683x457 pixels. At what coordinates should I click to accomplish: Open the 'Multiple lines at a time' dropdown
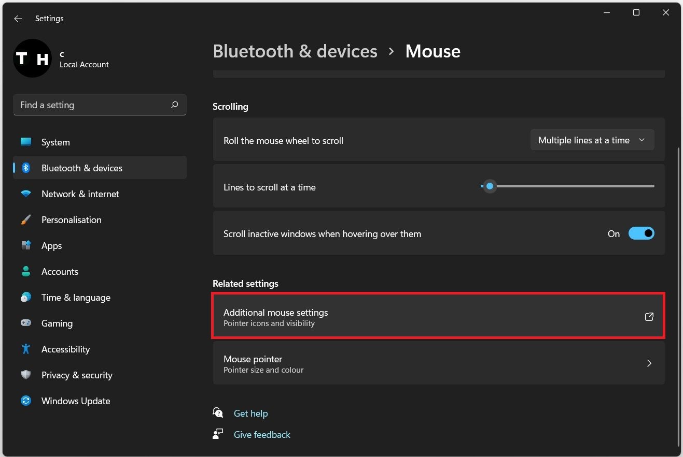click(592, 140)
